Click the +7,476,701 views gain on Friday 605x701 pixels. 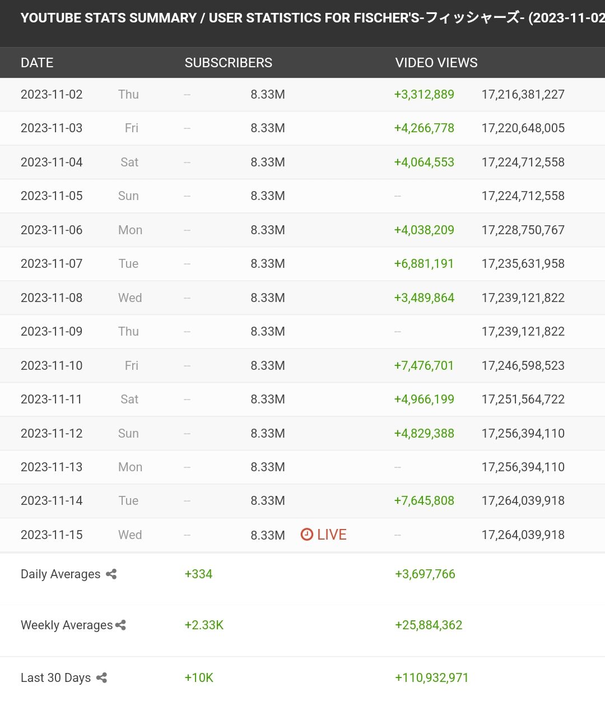(424, 365)
